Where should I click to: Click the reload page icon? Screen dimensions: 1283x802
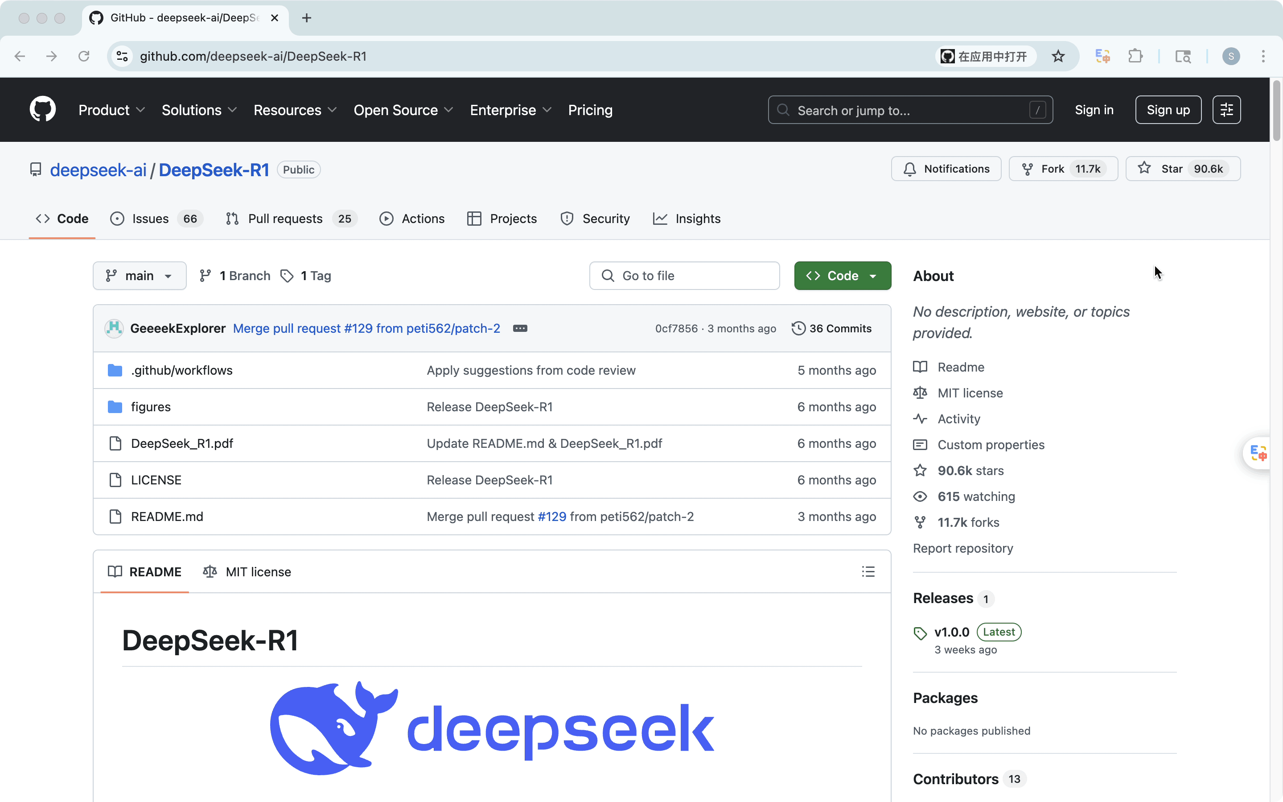click(84, 56)
